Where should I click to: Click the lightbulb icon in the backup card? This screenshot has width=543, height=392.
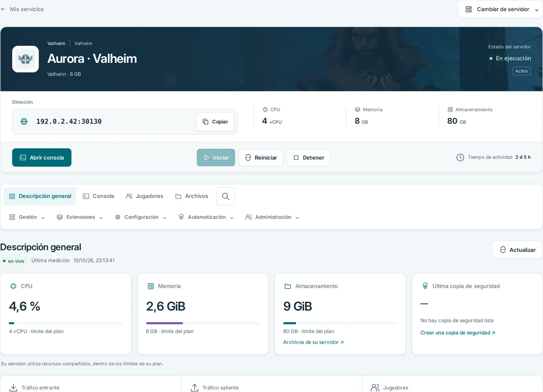tap(425, 286)
